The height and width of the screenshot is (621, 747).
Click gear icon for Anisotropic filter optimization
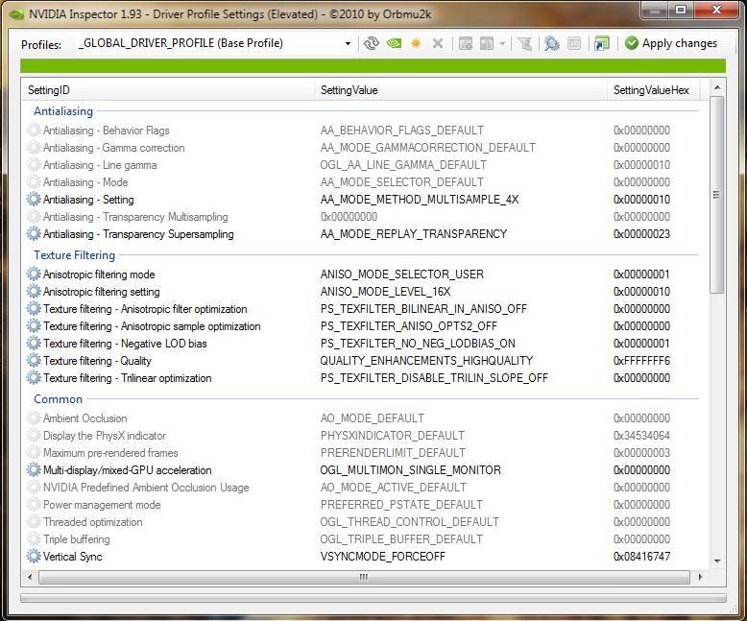tap(34, 309)
